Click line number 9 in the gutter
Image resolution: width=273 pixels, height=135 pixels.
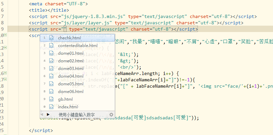2,29
